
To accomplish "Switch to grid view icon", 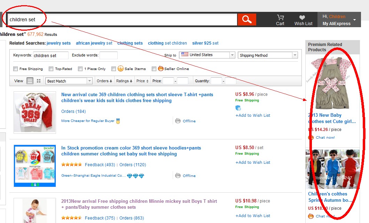I will (39, 81).
